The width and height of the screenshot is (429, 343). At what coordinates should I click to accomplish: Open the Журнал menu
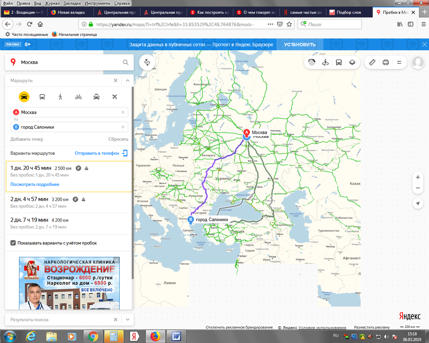click(52, 3)
